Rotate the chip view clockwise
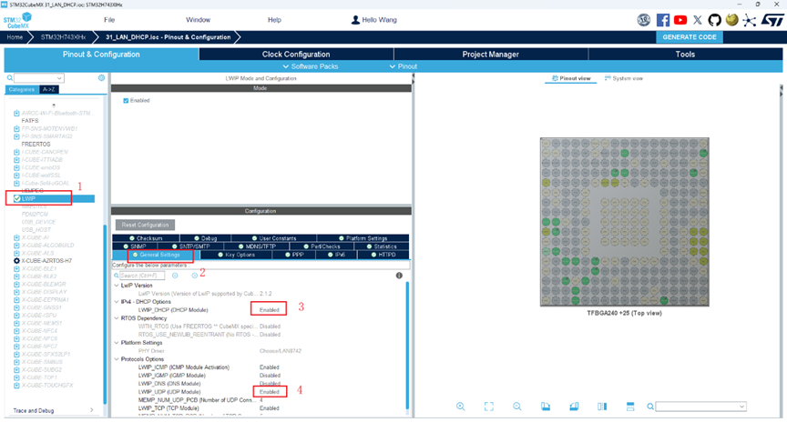The image size is (787, 422). coord(546,407)
